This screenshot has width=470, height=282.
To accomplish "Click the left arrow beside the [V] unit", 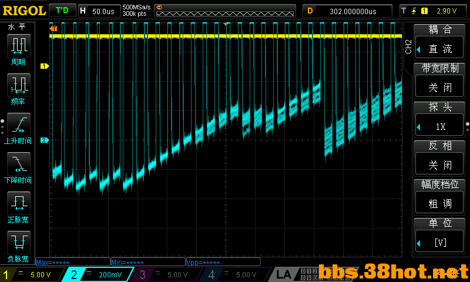I will (419, 243).
